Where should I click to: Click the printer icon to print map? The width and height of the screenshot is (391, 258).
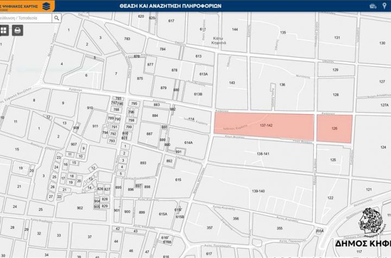click(17, 30)
